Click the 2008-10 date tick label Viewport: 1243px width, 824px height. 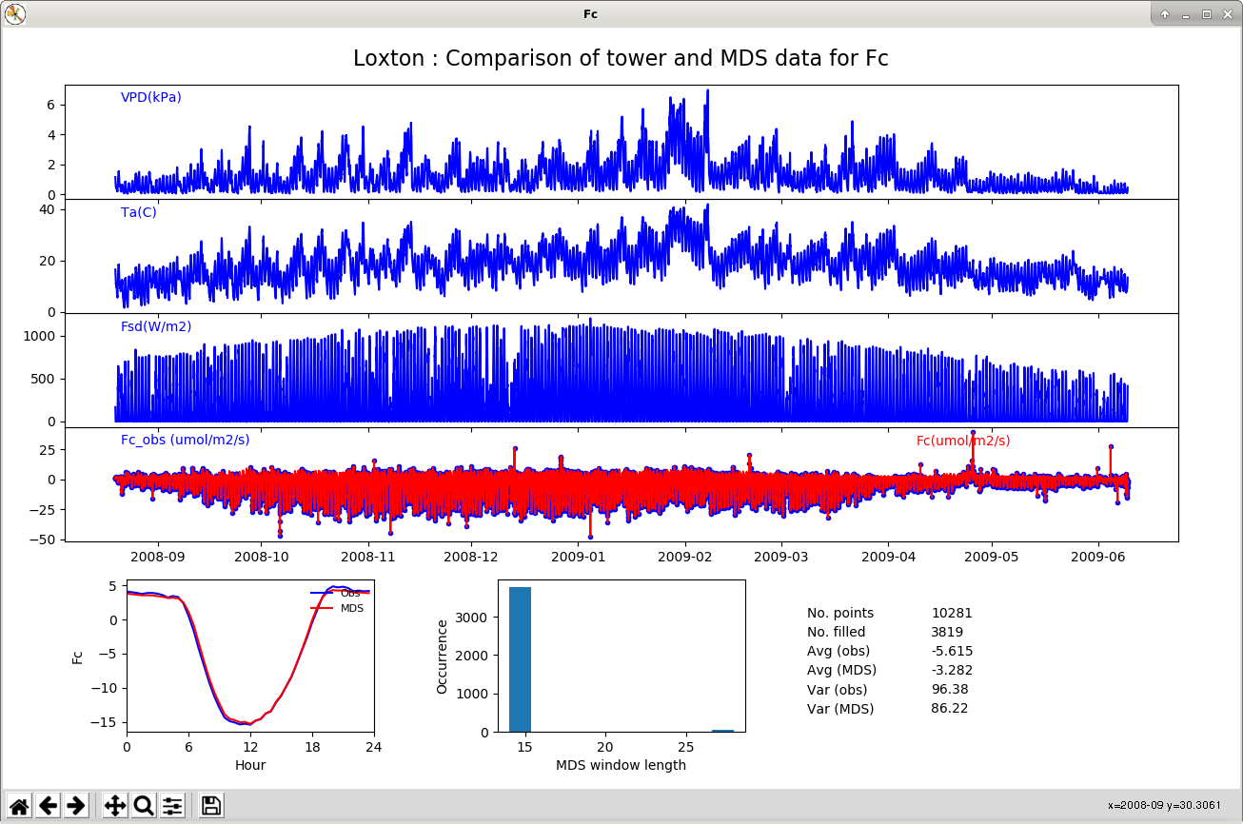coord(261,556)
